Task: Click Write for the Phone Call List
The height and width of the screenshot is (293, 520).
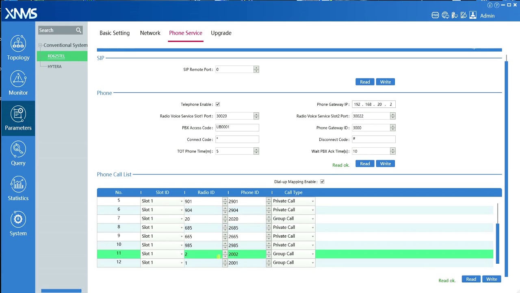Action: (x=492, y=279)
